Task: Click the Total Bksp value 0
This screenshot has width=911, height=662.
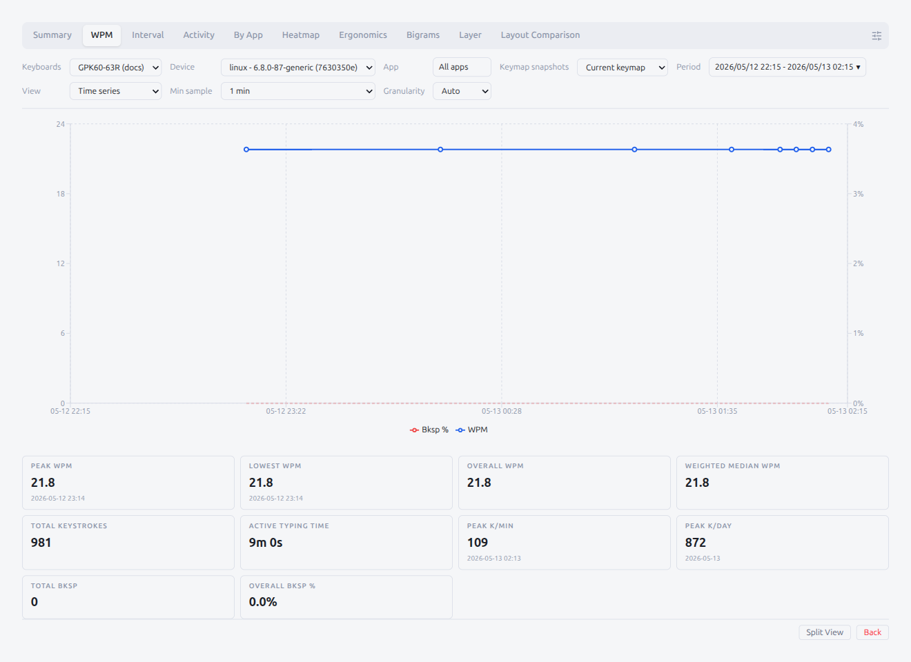Action: point(35,602)
